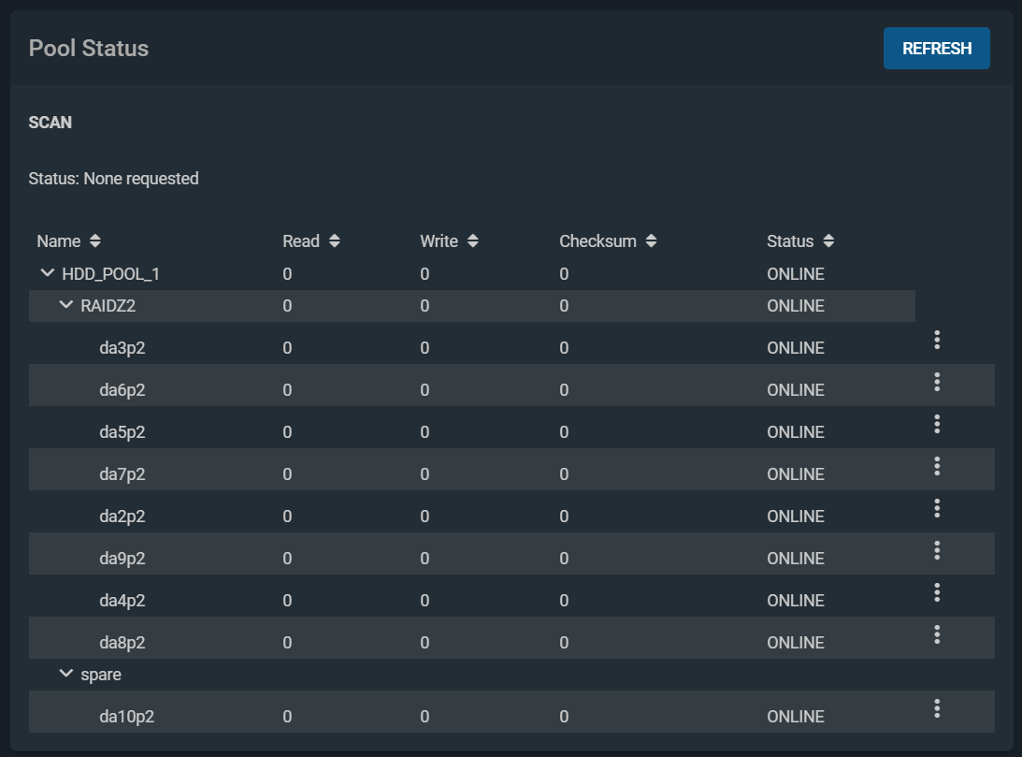This screenshot has height=757, width=1022.
Task: Open the da9p2 row actions menu
Action: [x=936, y=550]
